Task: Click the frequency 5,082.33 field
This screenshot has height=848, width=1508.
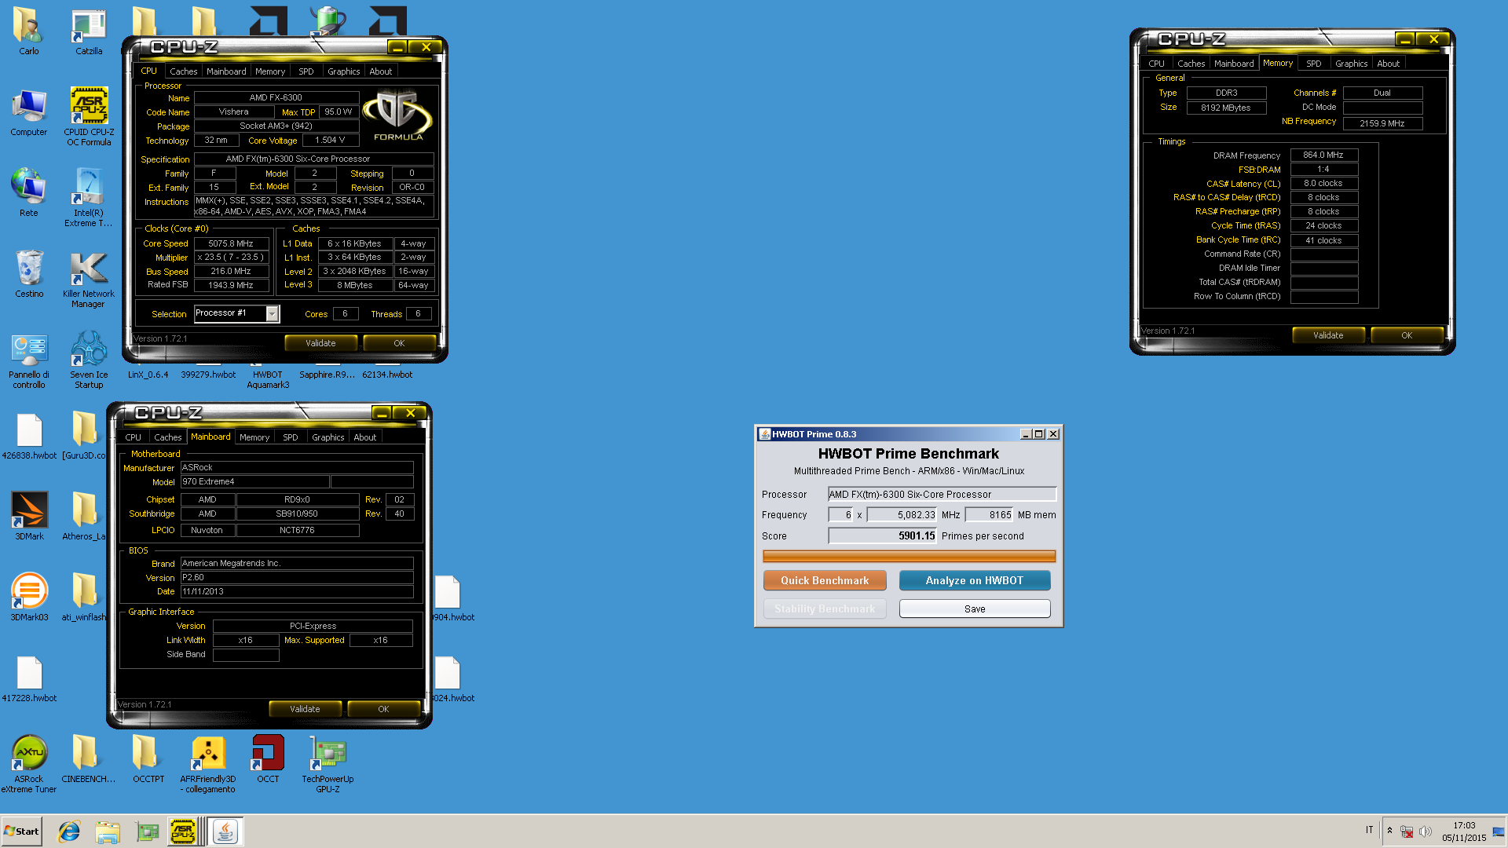Action: tap(902, 515)
